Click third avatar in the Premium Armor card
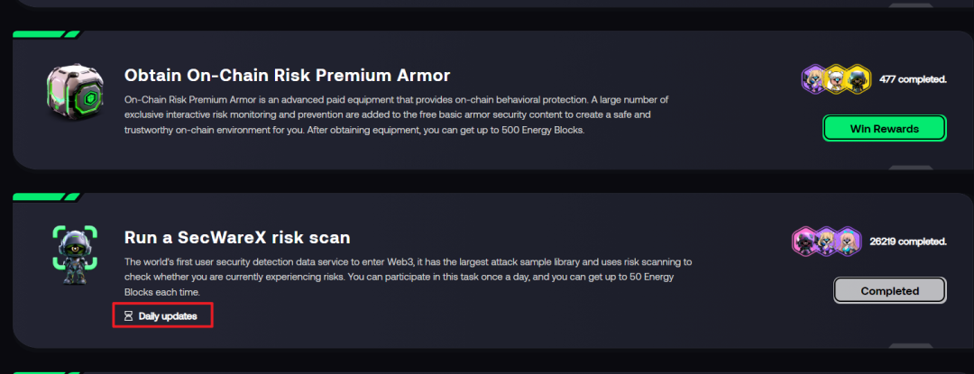The height and width of the screenshot is (374, 974). [858, 80]
